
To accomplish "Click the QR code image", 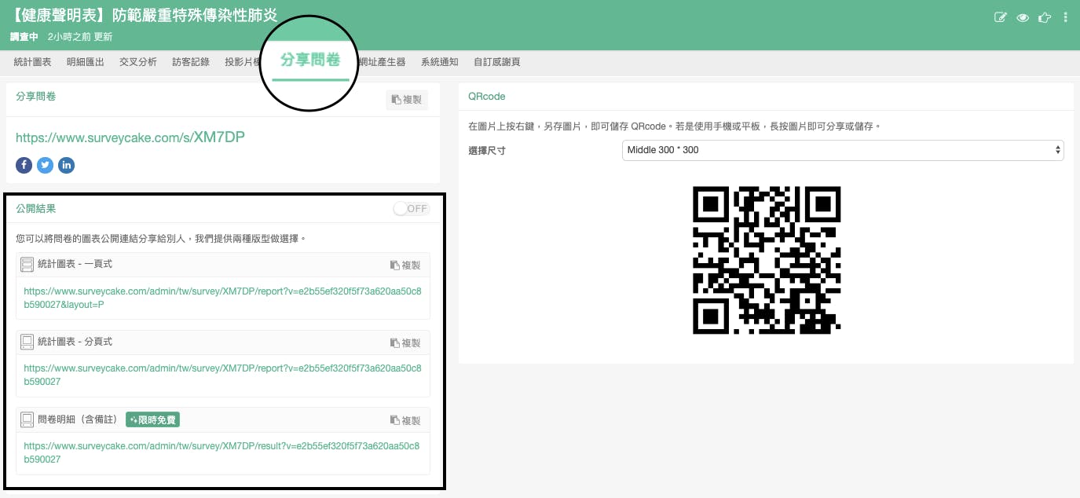I will [x=767, y=260].
